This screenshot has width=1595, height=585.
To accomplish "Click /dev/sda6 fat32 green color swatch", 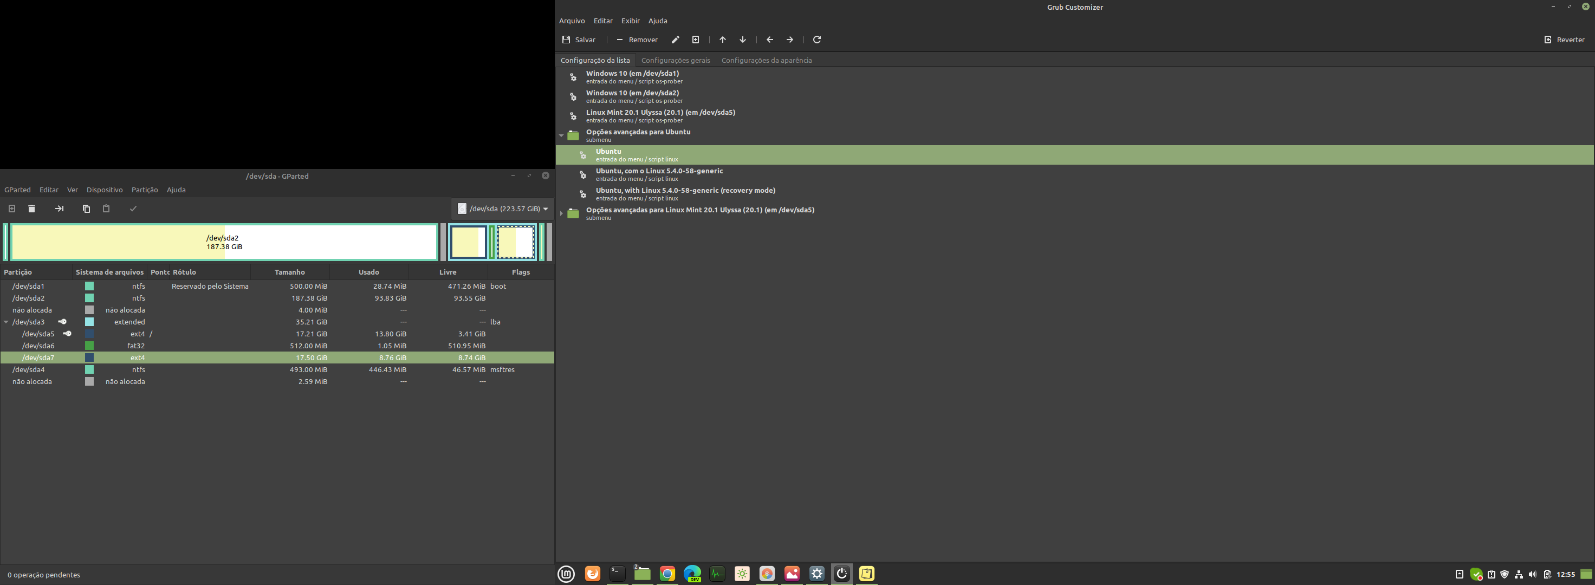I will coord(89,346).
